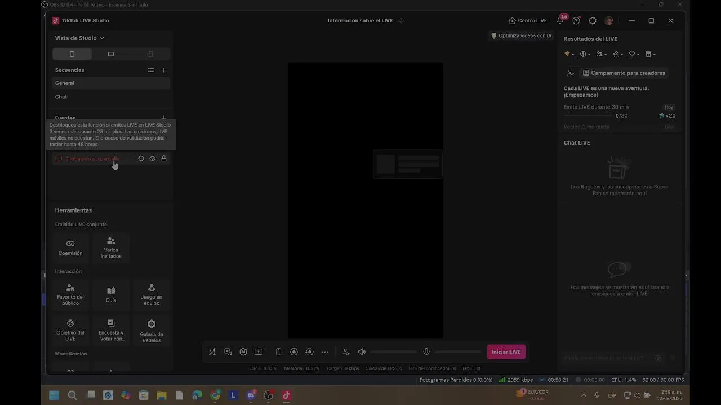This screenshot has height=405, width=721.
Task: Open Windows taskbar search
Action: (72, 395)
